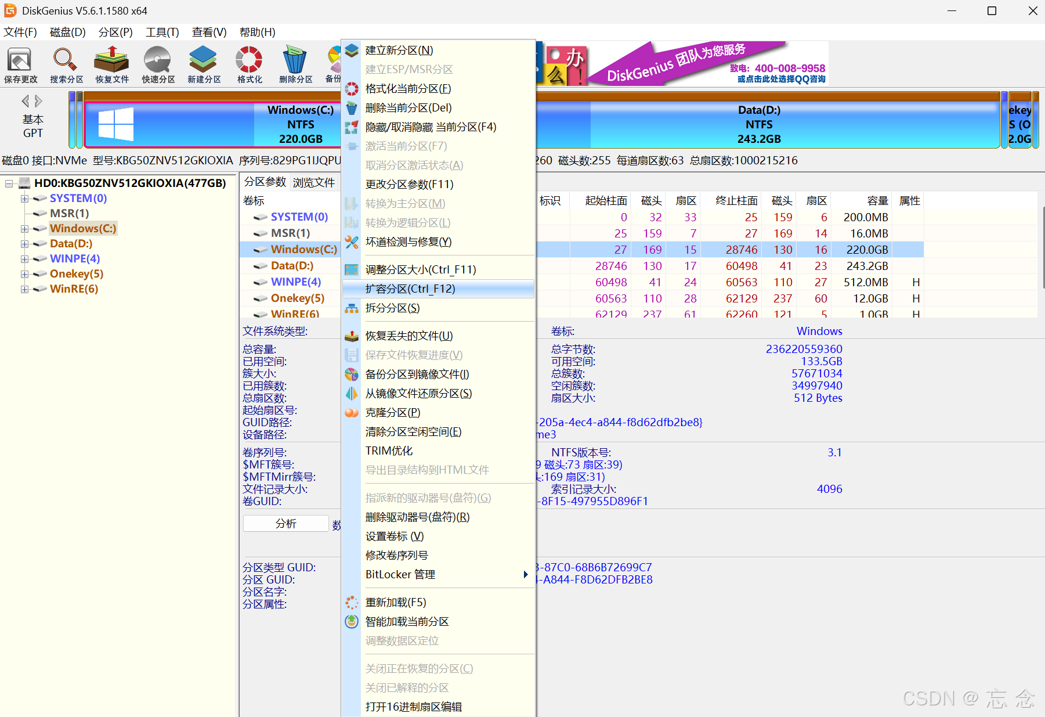Screen dimensions: 1045x717
Task: Expand the Onekey(5) tree node
Action: click(25, 274)
